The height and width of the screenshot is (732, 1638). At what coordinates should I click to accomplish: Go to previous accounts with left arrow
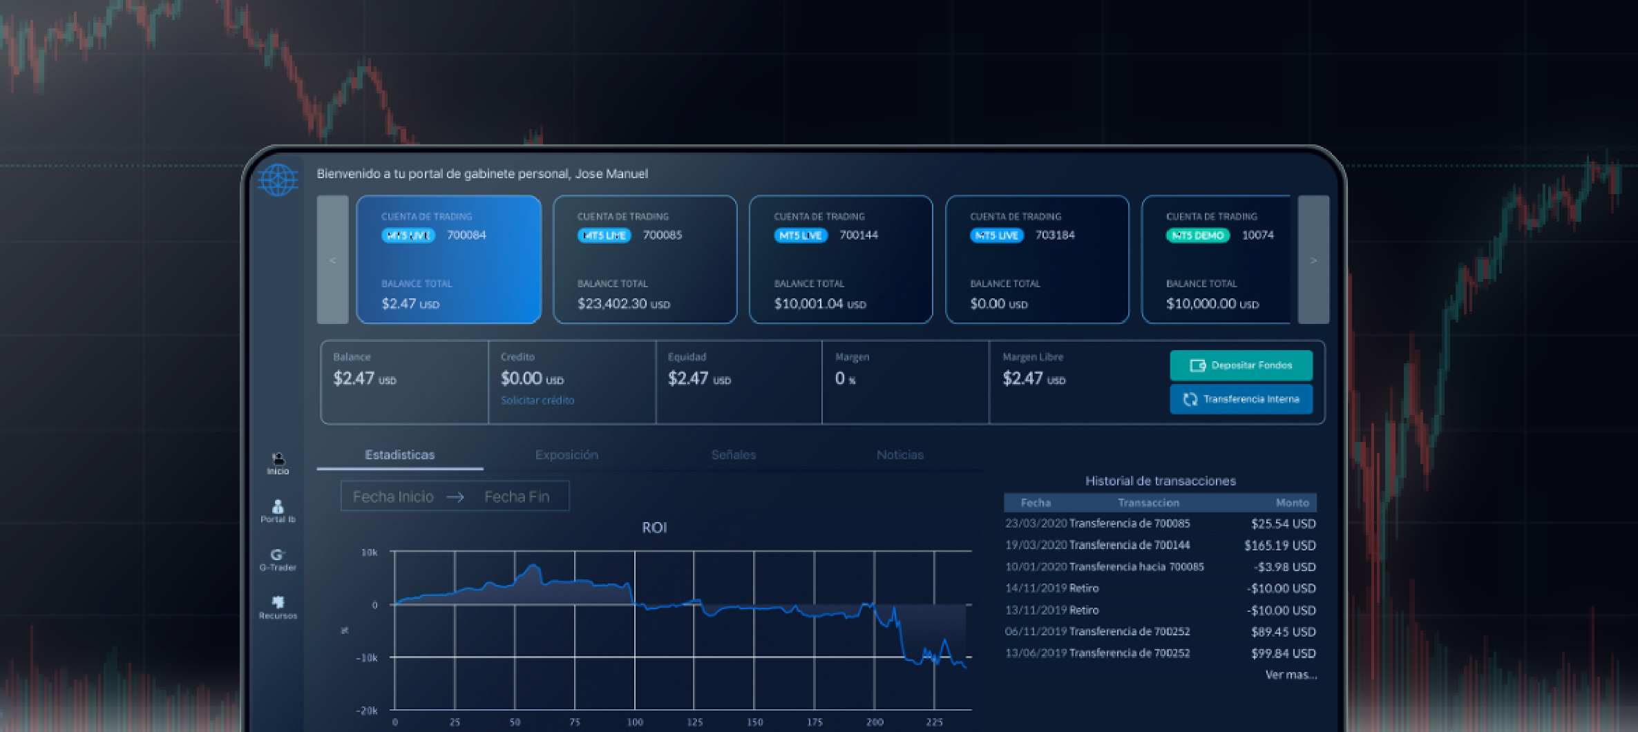[x=332, y=260]
